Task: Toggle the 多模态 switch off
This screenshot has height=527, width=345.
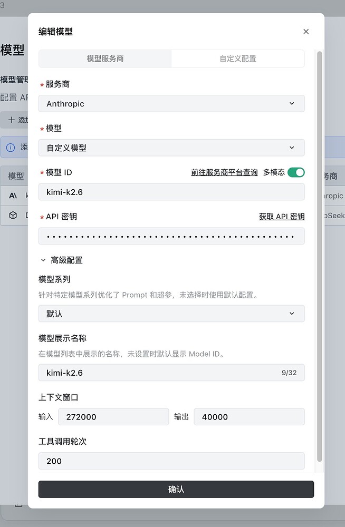Action: pyautogui.click(x=296, y=172)
